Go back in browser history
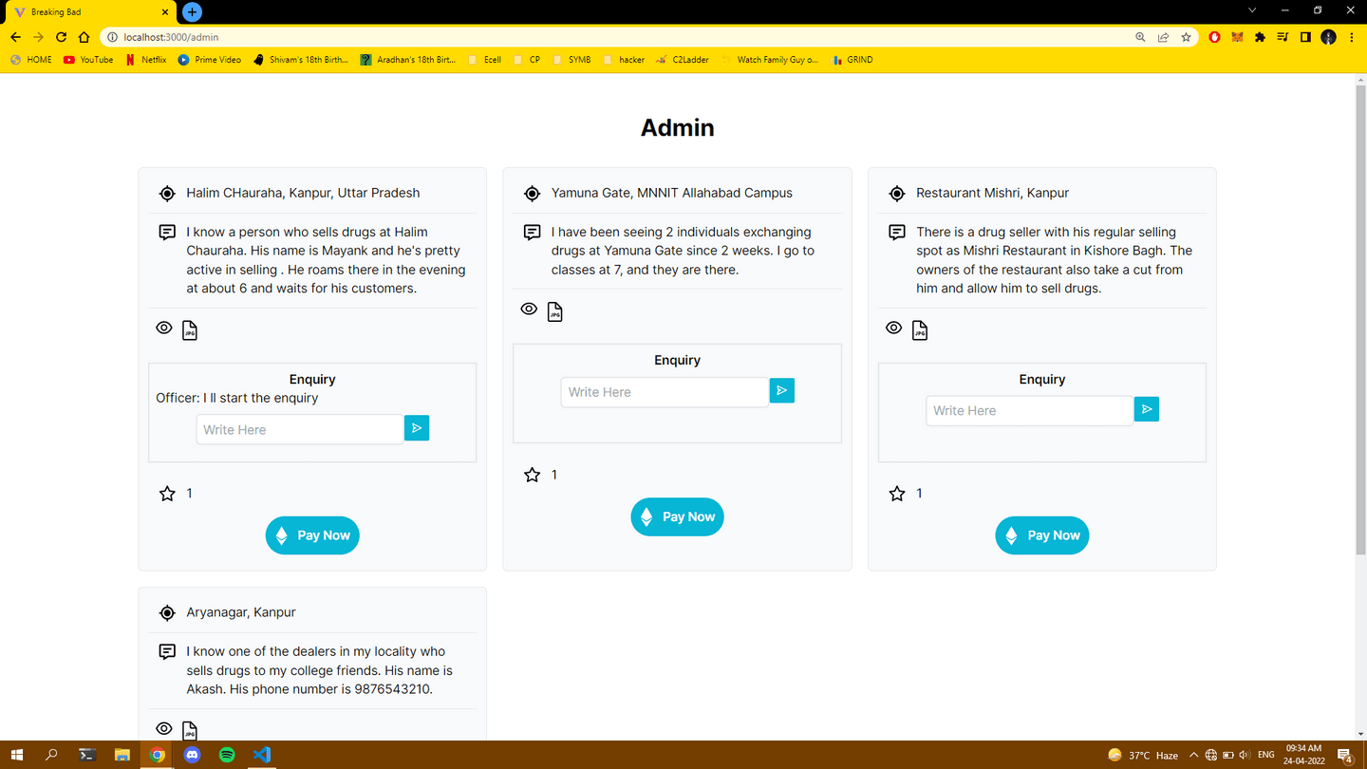The width and height of the screenshot is (1367, 769). (15, 37)
